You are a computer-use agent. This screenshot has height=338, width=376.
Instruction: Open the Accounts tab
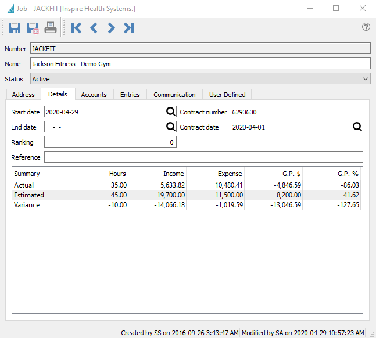pos(94,95)
